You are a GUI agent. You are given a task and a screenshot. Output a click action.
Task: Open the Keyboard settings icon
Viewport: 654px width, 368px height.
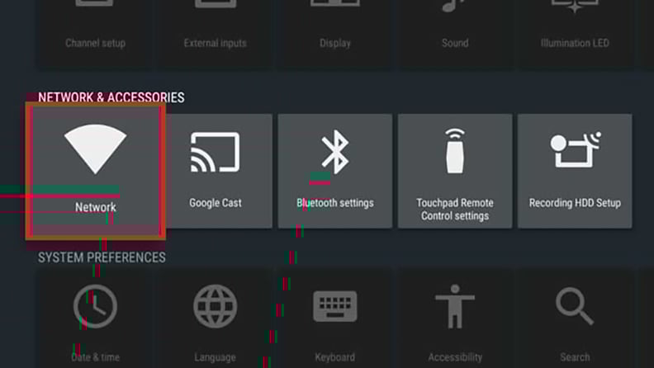coord(335,306)
